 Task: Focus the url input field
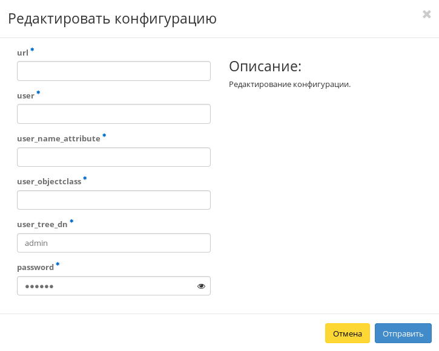pyautogui.click(x=113, y=71)
